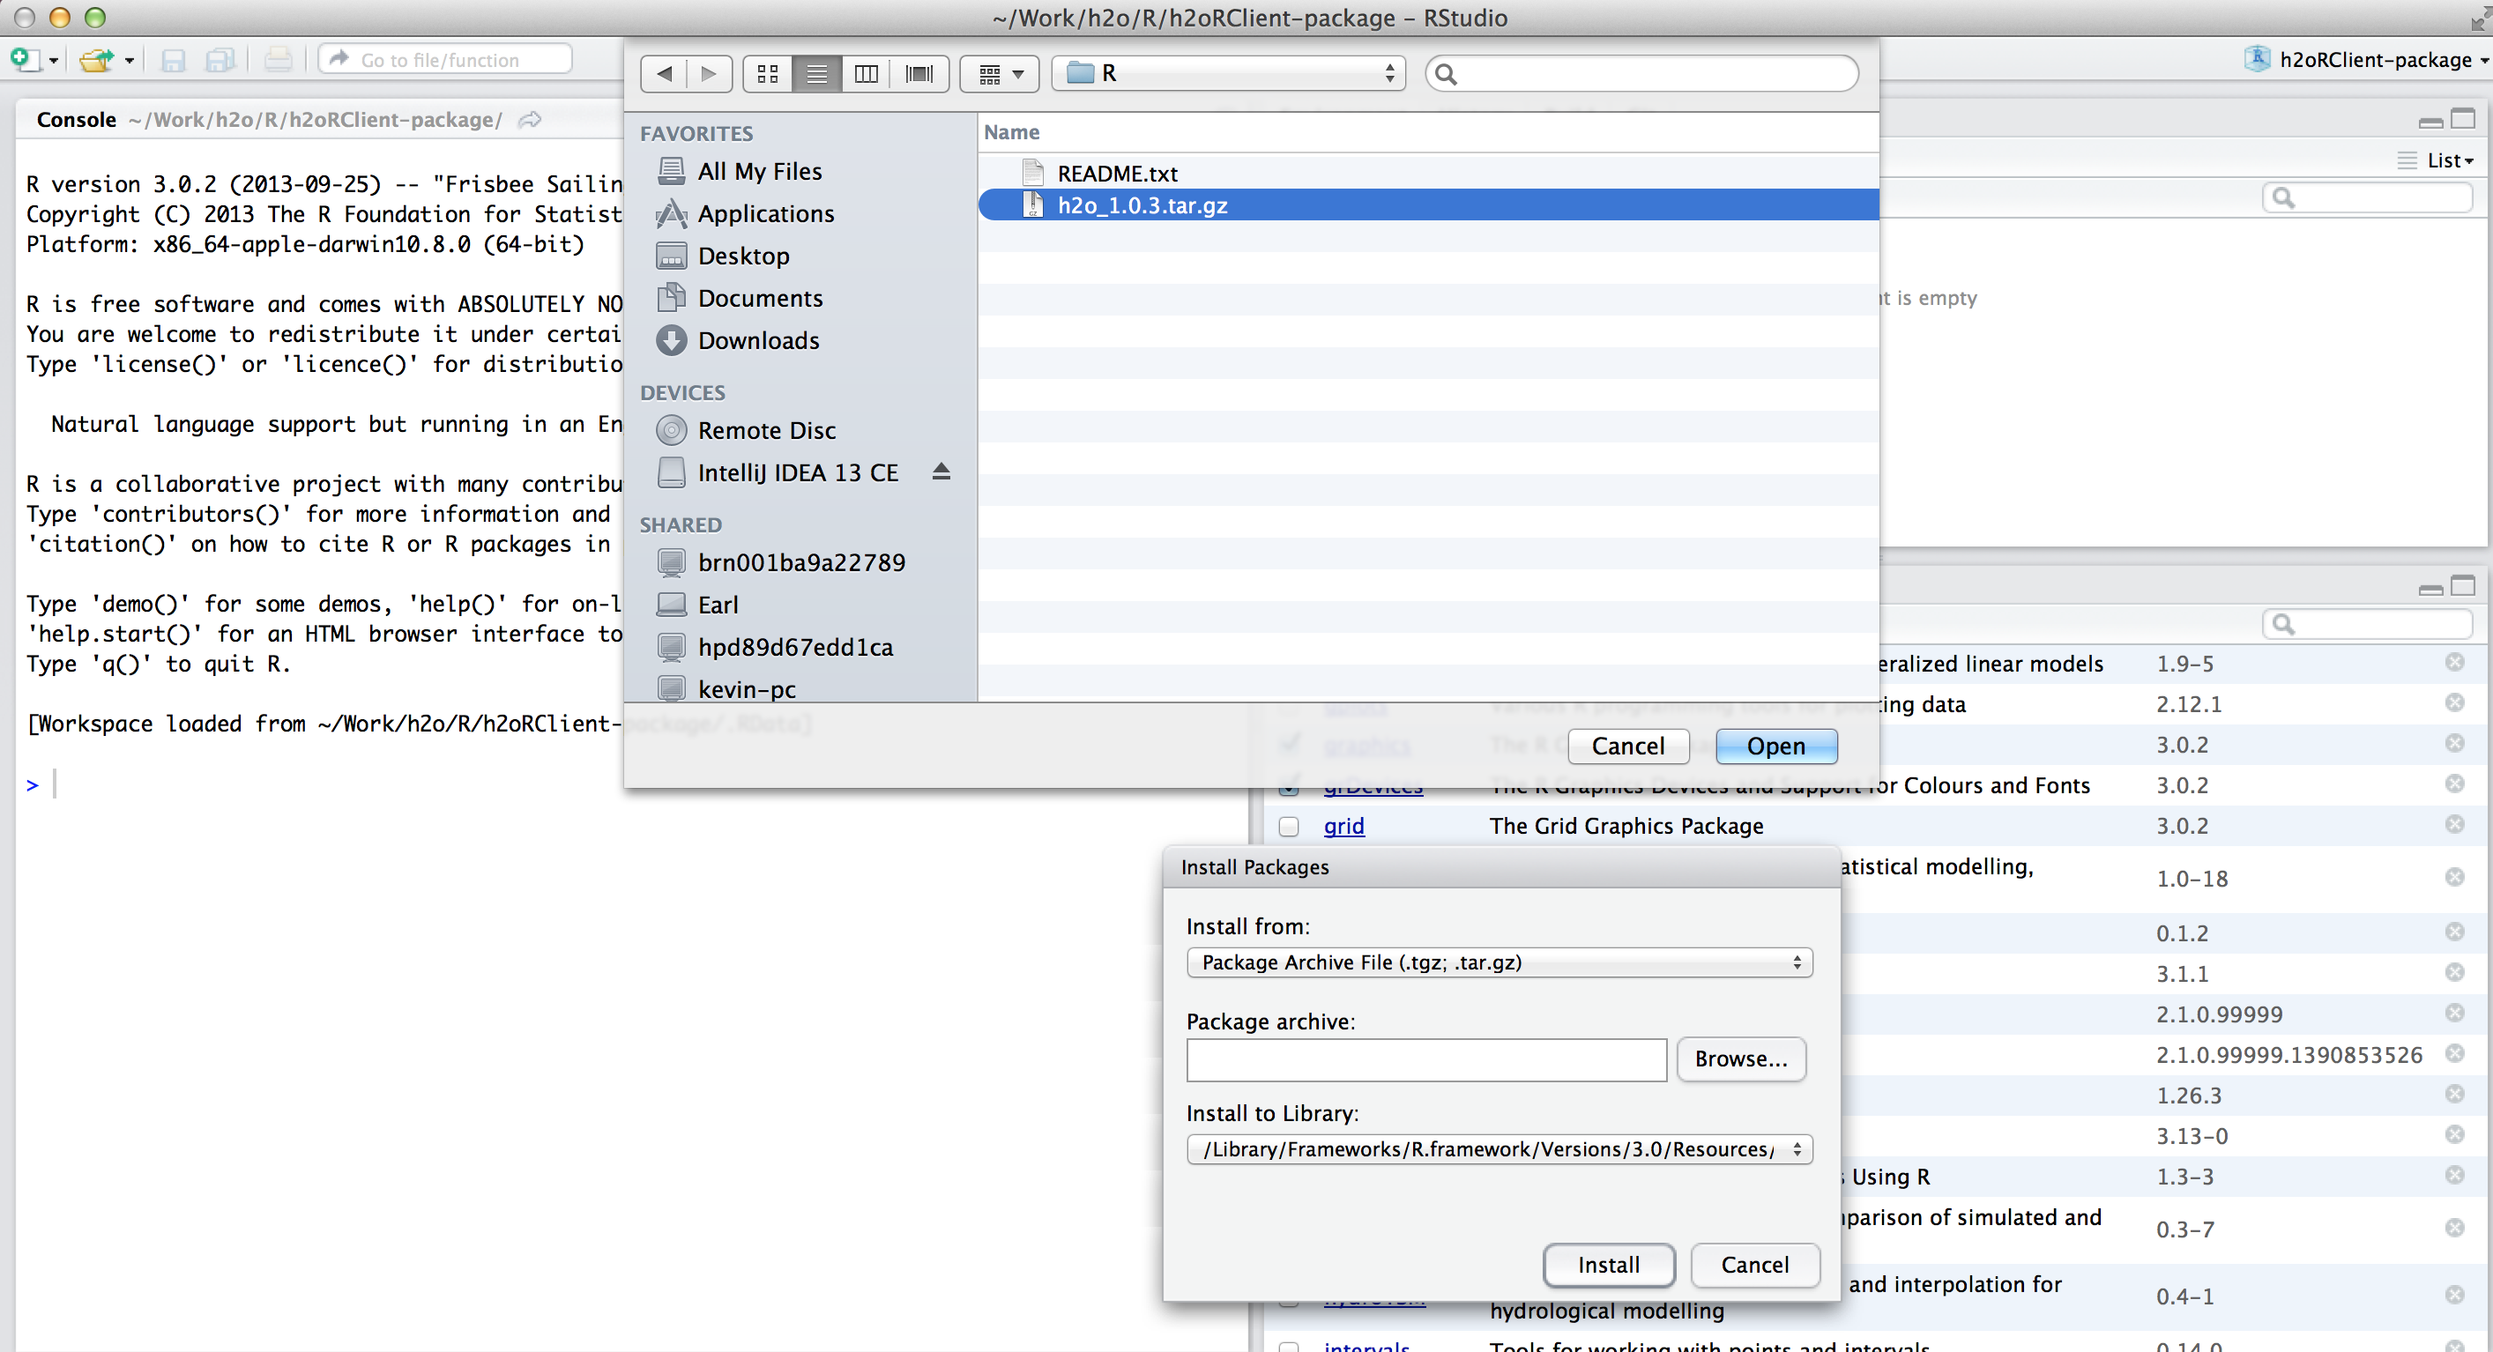This screenshot has width=2493, height=1352.
Task: Click the open file folder icon
Action: tap(96, 60)
